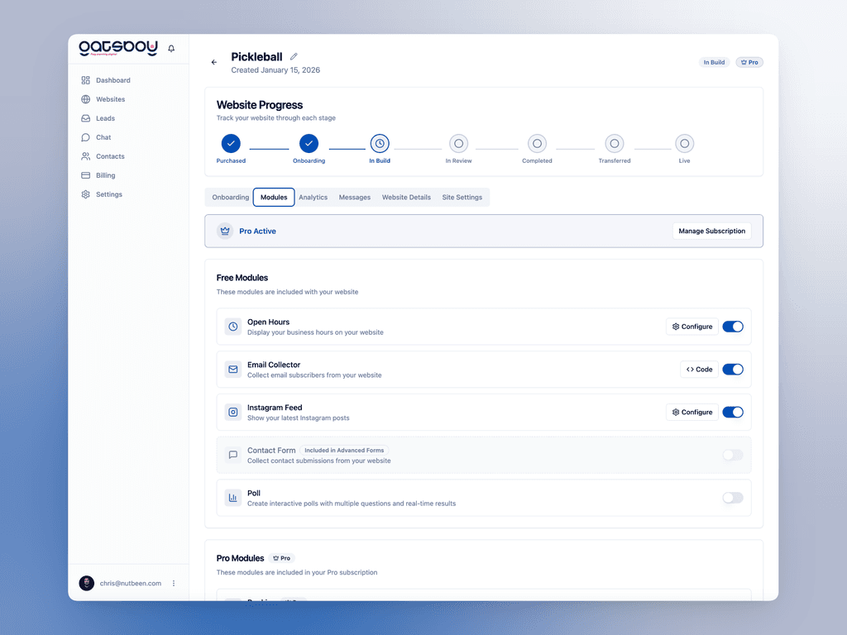Image resolution: width=847 pixels, height=635 pixels.
Task: Open the account options menu next to chris@nutbeen.com
Action: click(x=174, y=583)
